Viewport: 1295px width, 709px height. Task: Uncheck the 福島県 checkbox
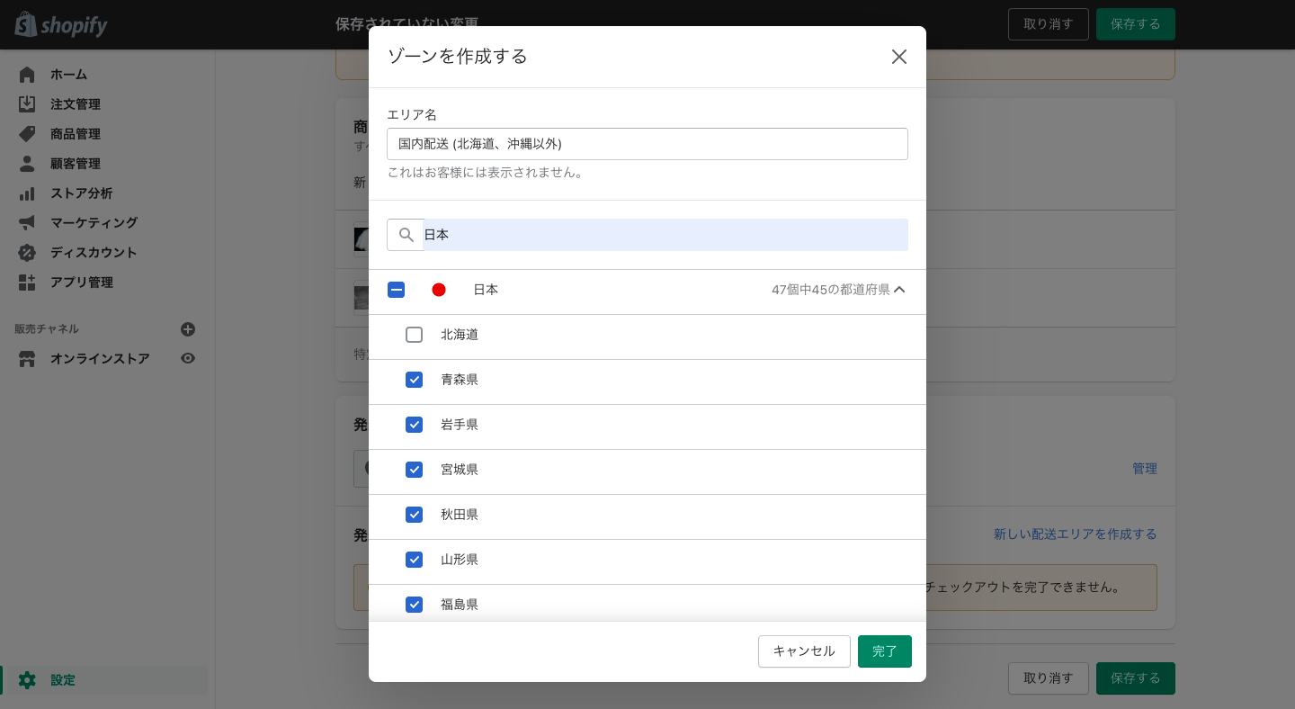coord(414,605)
